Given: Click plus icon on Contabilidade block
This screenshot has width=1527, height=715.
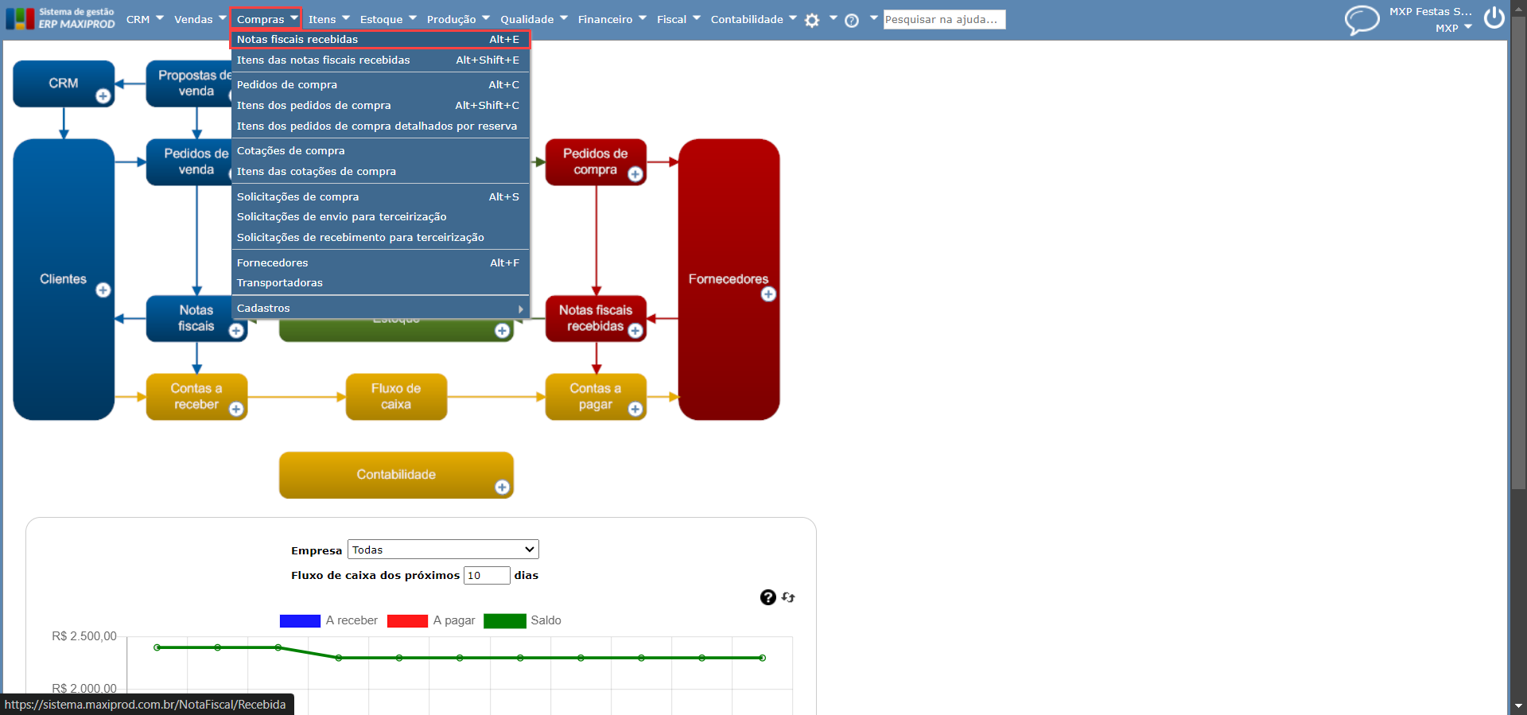Looking at the screenshot, I should [502, 488].
